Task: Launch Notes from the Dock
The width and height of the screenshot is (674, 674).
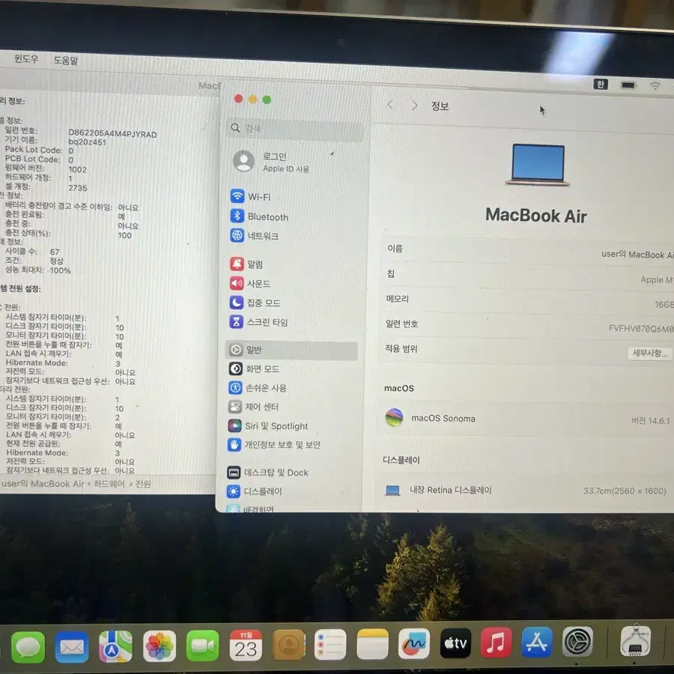Action: coord(372,644)
